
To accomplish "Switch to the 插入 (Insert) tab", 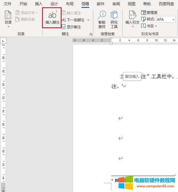I will pos(39,4).
